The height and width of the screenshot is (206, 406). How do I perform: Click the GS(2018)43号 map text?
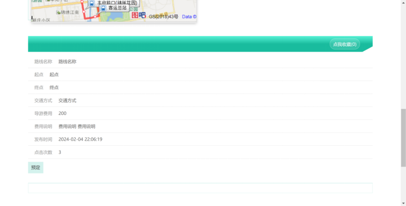163,17
